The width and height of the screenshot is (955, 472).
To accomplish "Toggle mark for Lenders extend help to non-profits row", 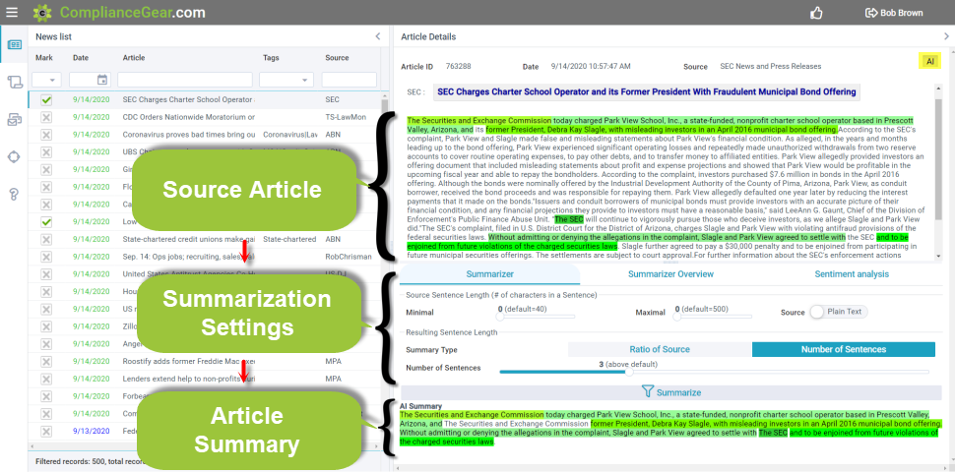I will pyautogui.click(x=46, y=379).
